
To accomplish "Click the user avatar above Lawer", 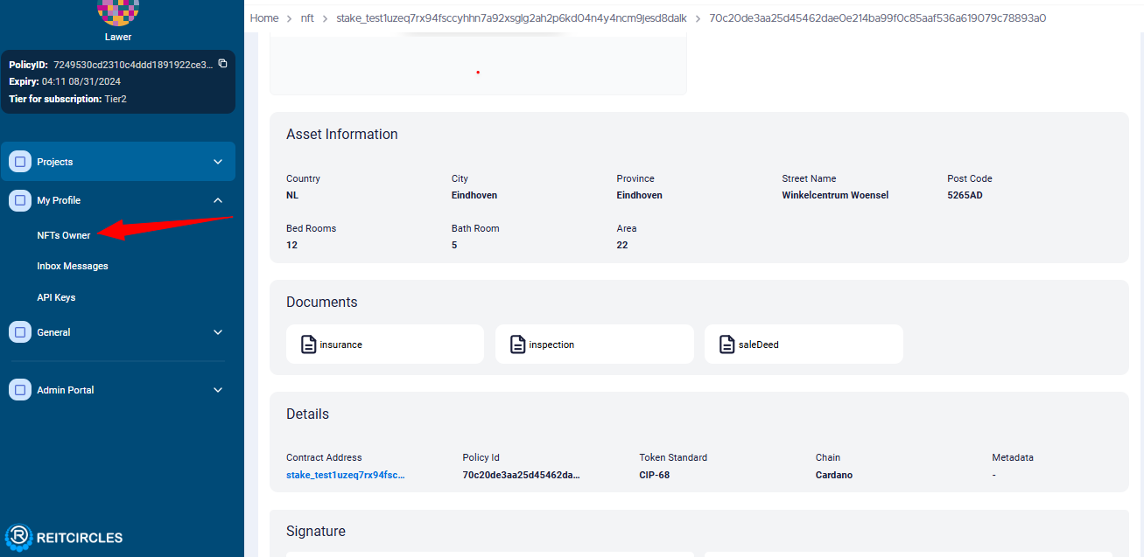I will [x=117, y=10].
